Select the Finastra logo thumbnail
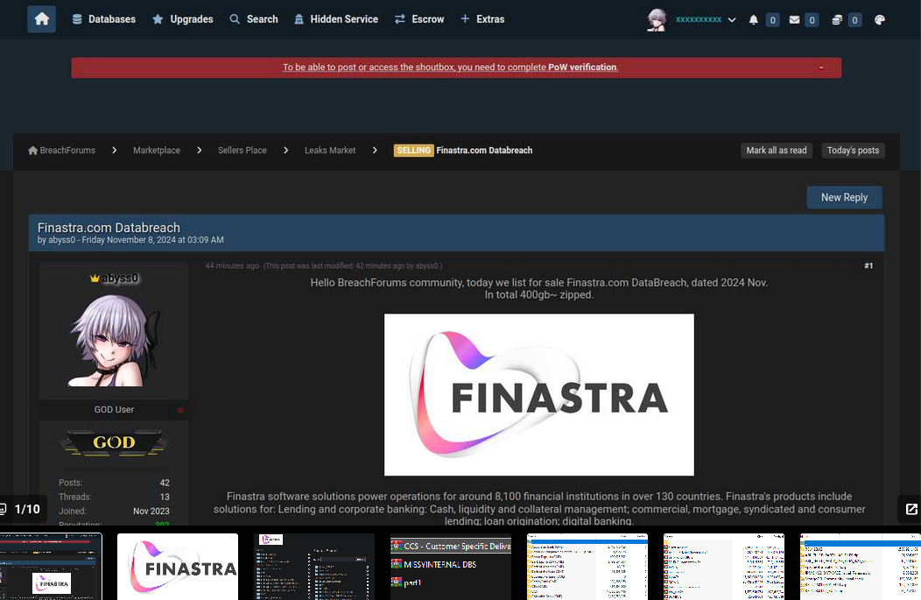Image resolution: width=921 pixels, height=600 pixels. coord(178,567)
